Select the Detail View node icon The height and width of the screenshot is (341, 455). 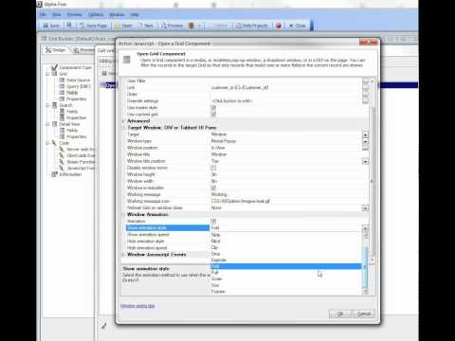click(x=55, y=124)
